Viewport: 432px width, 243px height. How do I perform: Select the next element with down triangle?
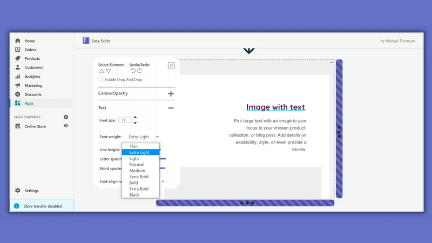coord(109,71)
